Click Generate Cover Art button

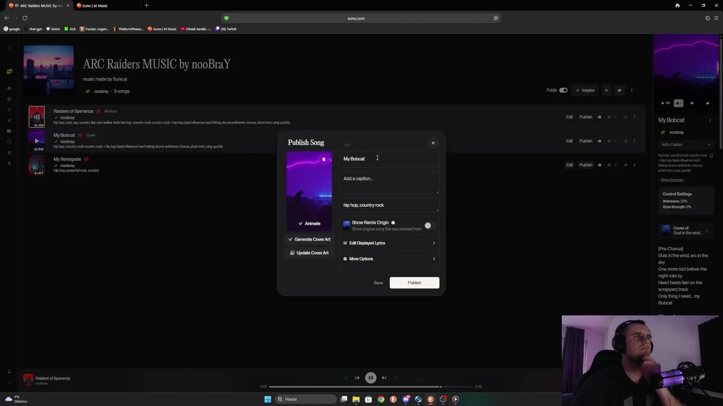pos(309,239)
